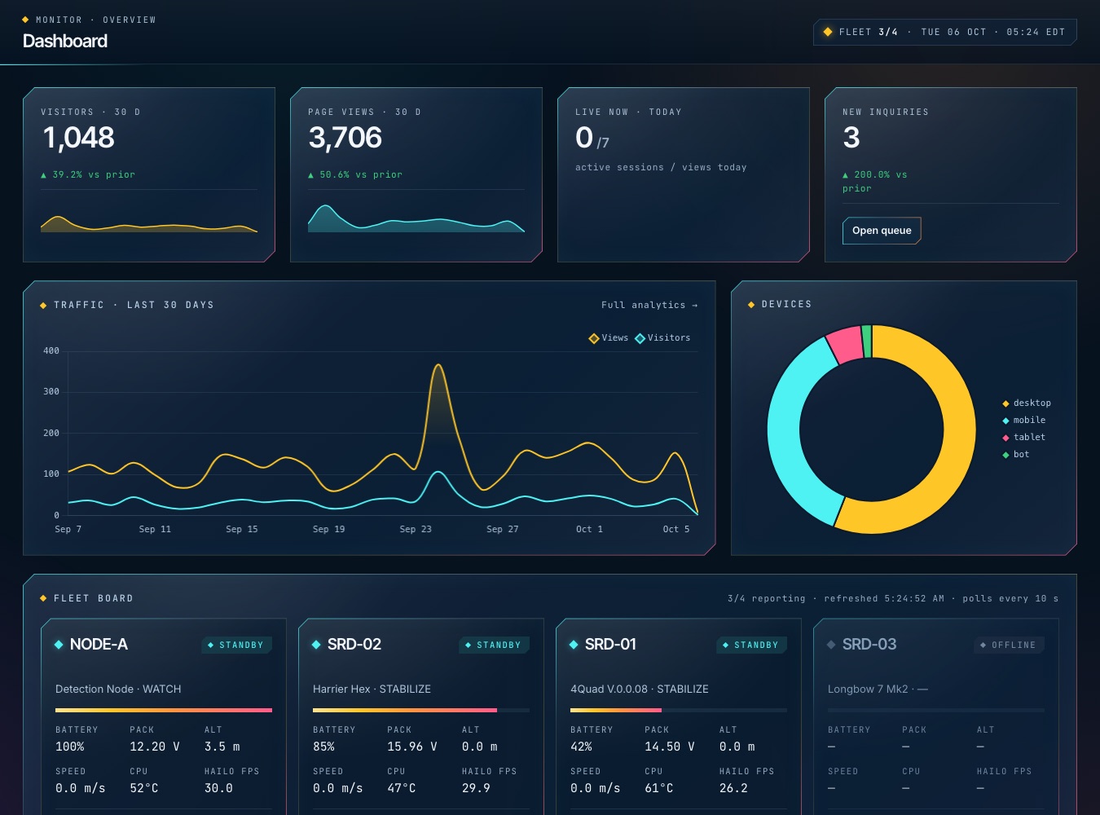Open the SRD-02 card title
Viewport: 1100px width, 815px height.
(354, 645)
